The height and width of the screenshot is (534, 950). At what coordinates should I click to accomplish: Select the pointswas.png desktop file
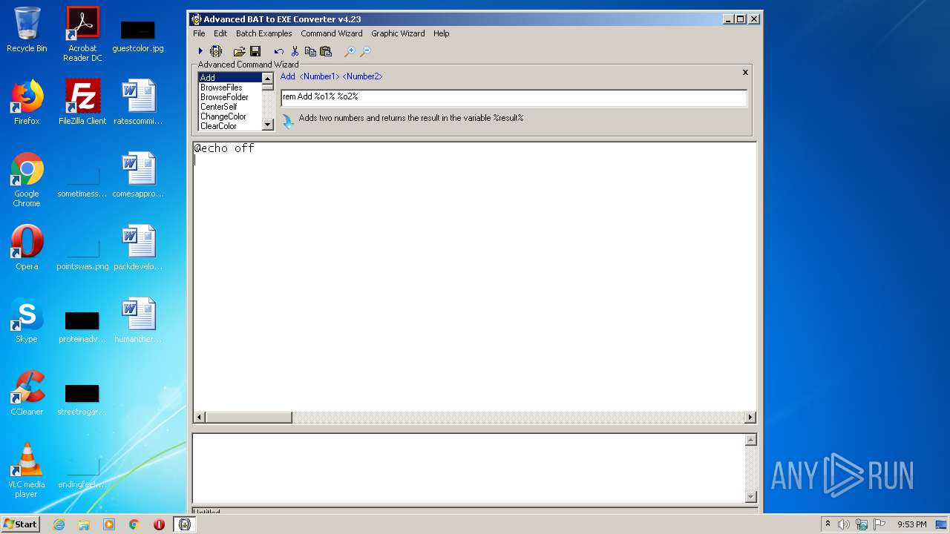[x=82, y=252]
